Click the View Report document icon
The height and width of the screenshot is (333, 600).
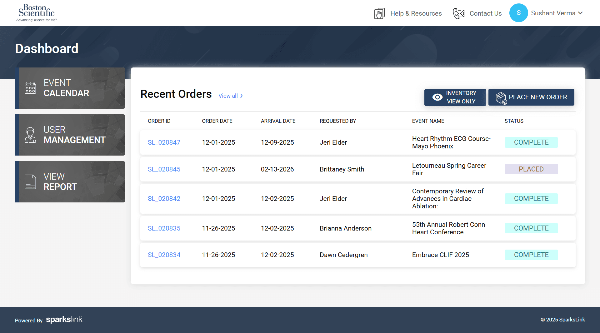30,182
